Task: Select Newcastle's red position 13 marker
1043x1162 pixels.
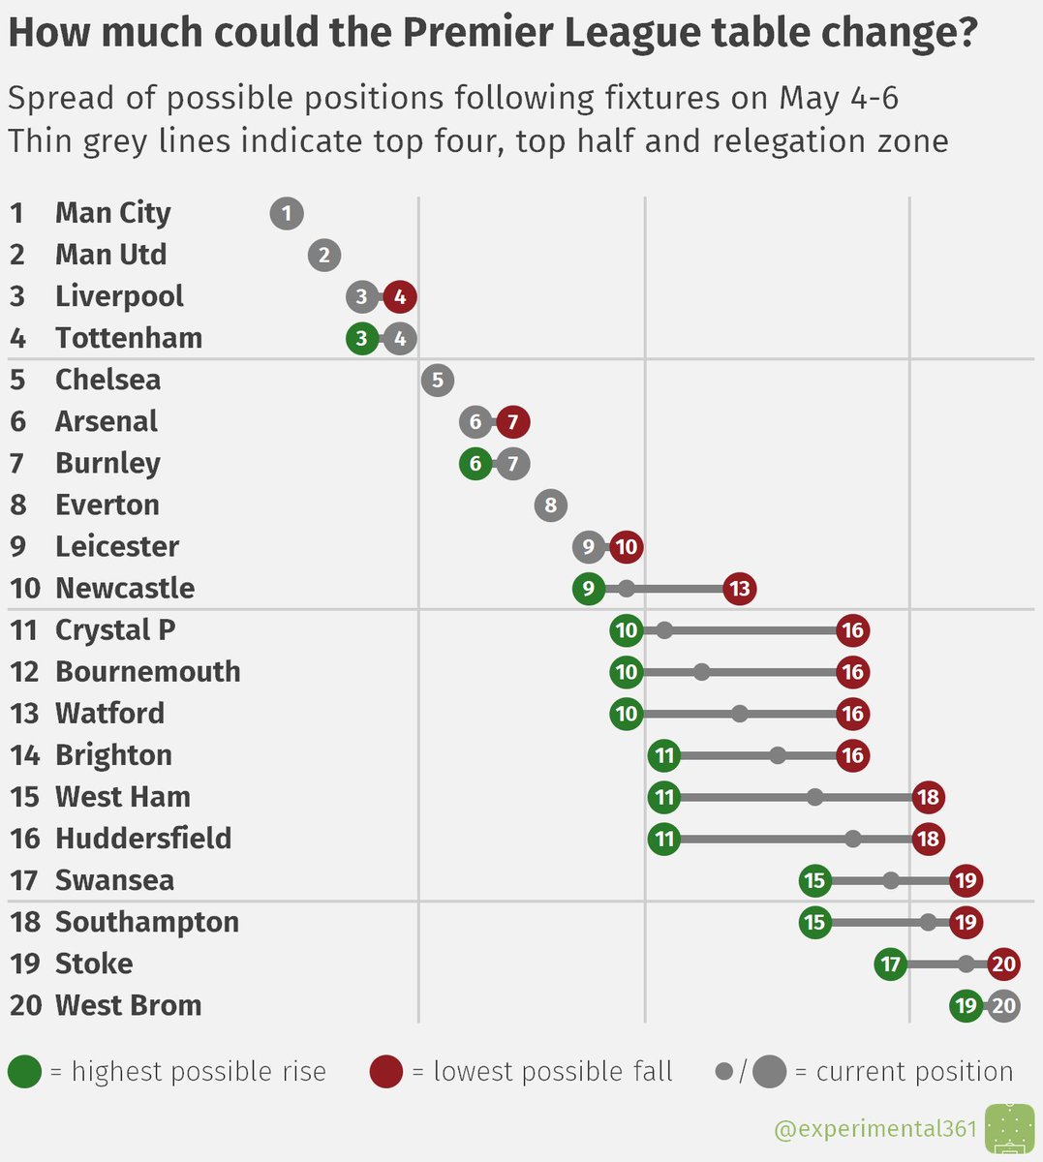Action: click(x=740, y=588)
